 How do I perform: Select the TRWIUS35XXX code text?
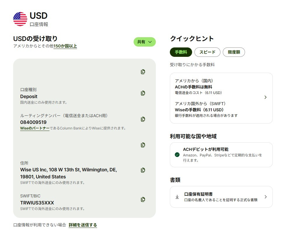point(37,203)
